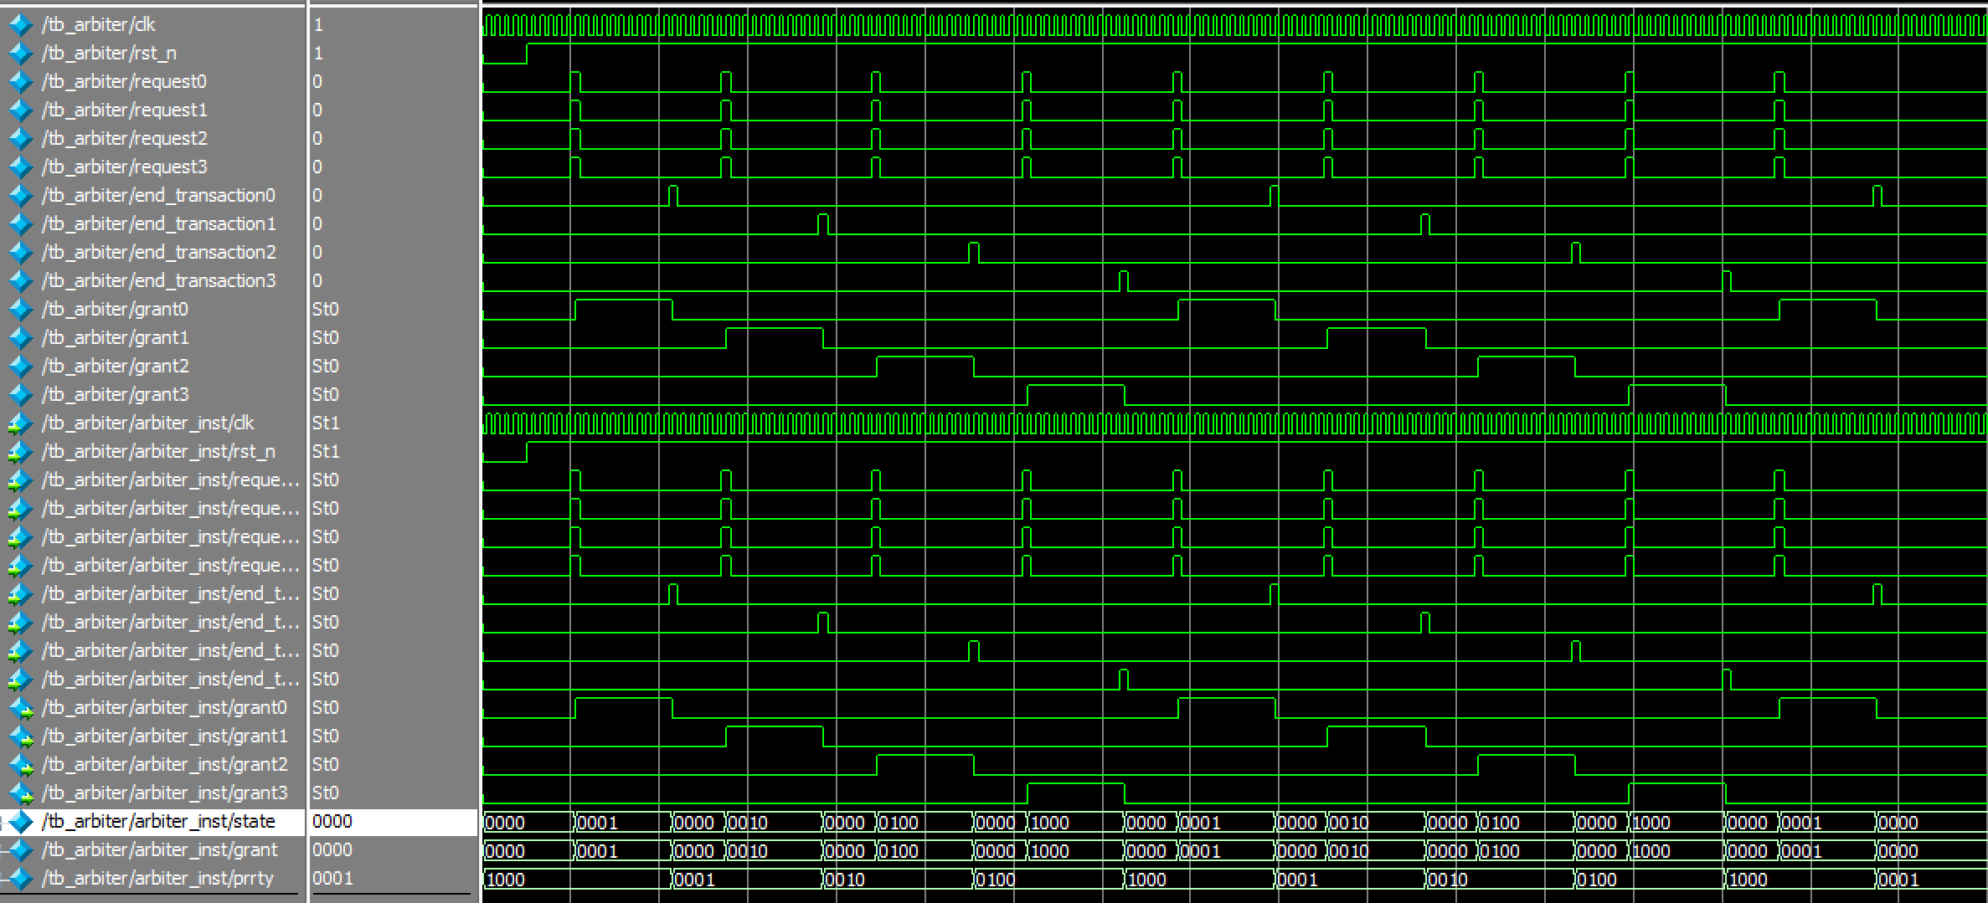
Task: Select the output-port icon beside arbiter_inst/grant1
Action: click(20, 736)
